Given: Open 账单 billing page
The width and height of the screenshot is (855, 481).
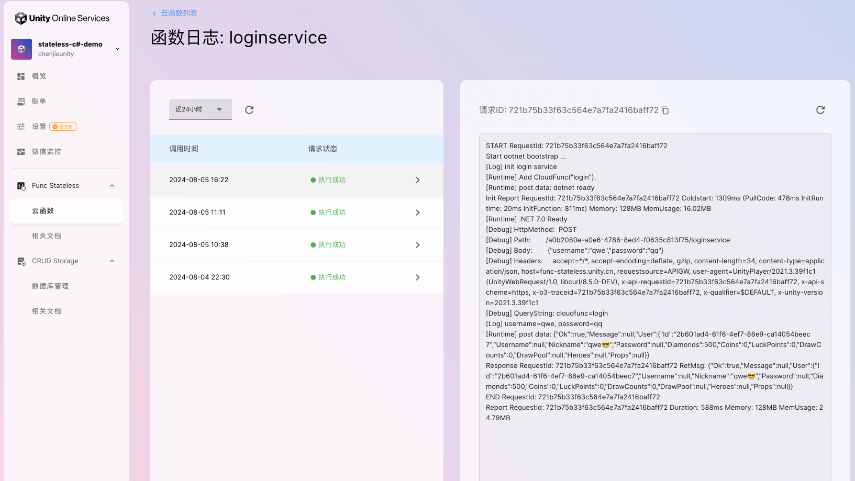Looking at the screenshot, I should 39,102.
